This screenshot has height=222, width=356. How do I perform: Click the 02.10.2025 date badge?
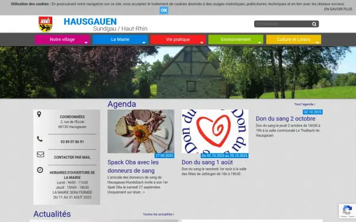point(313,112)
